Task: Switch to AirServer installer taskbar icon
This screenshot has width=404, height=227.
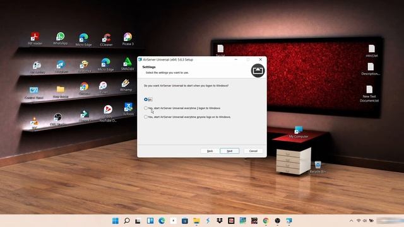Action: 289,221
